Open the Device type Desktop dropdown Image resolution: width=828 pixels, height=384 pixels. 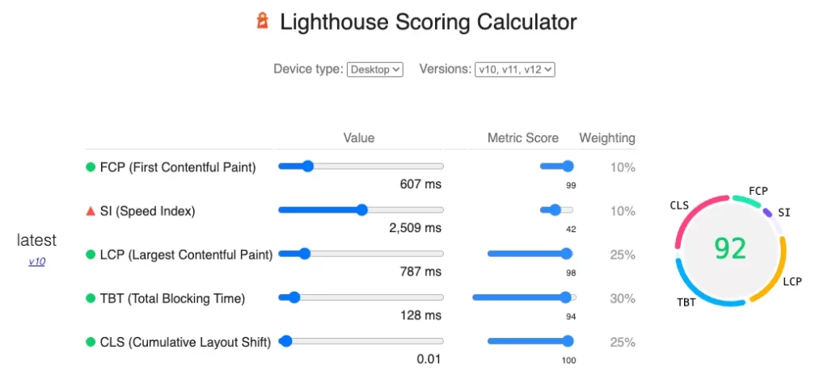[x=375, y=70]
